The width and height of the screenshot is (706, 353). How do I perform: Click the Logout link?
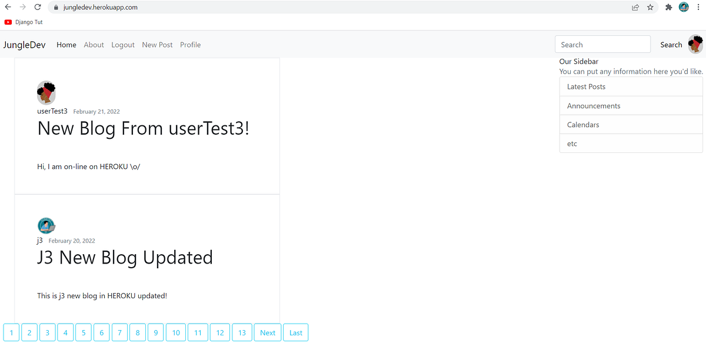[122, 45]
